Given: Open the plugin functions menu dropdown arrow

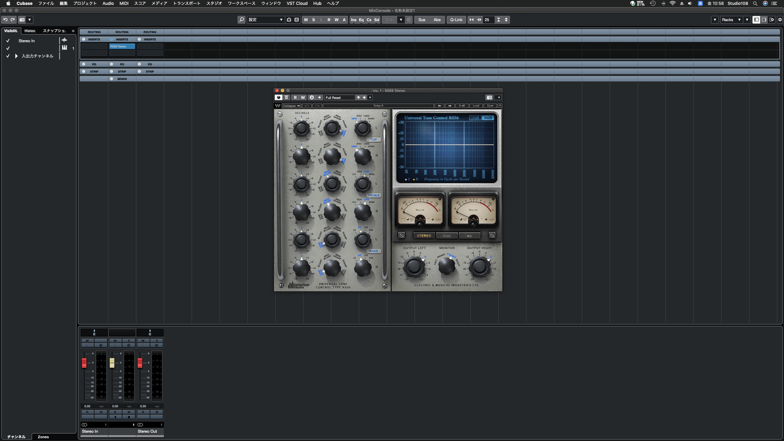Looking at the screenshot, I should click(498, 98).
